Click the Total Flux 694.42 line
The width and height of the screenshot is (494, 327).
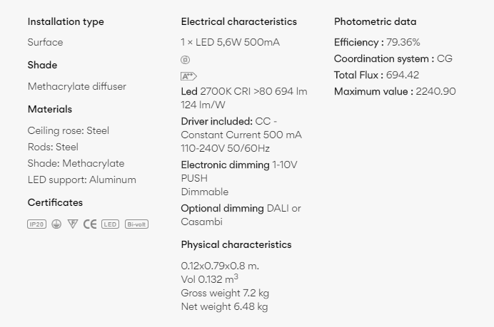tap(377, 75)
